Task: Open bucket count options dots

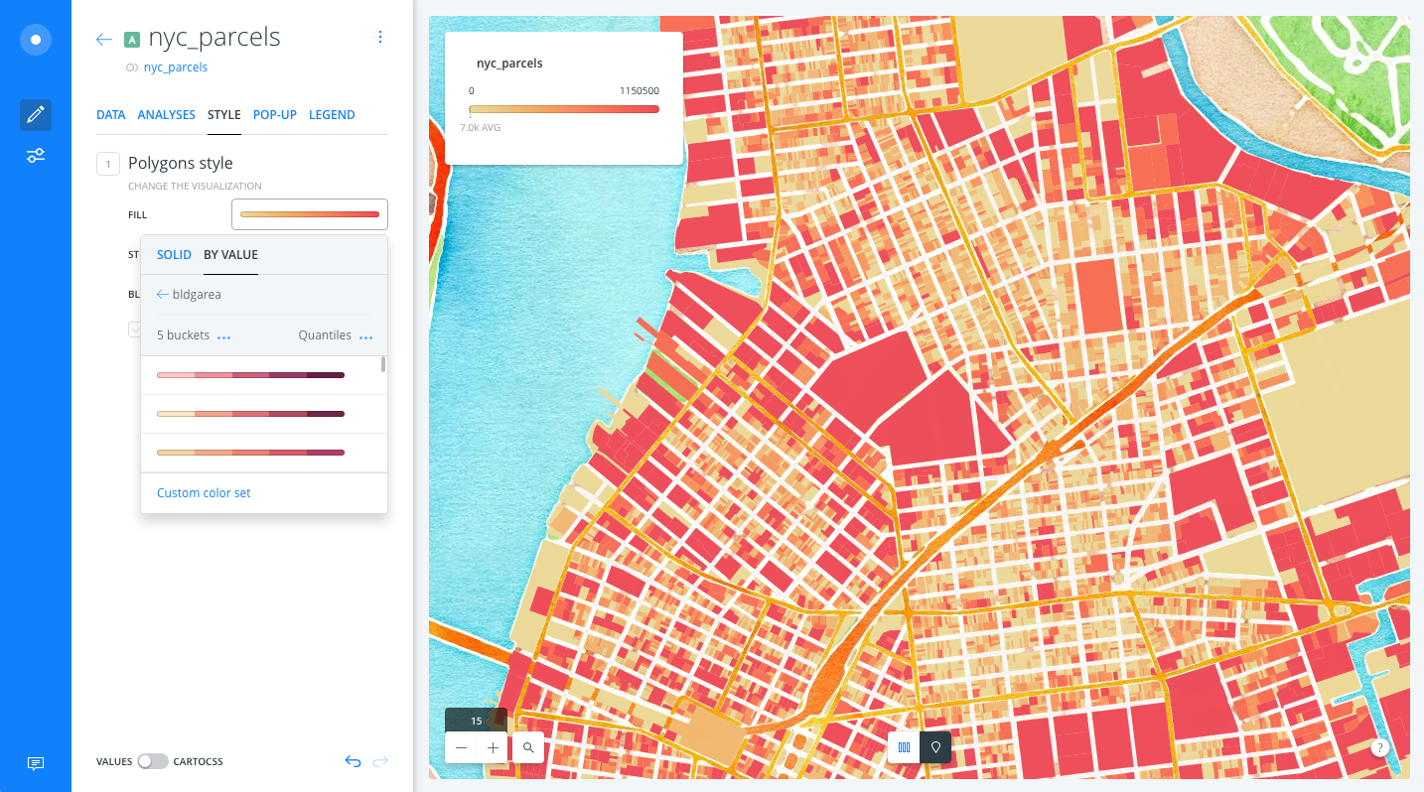Action: pos(224,337)
